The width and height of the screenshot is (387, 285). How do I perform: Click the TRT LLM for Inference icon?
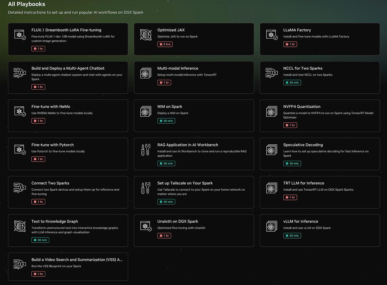point(272,188)
